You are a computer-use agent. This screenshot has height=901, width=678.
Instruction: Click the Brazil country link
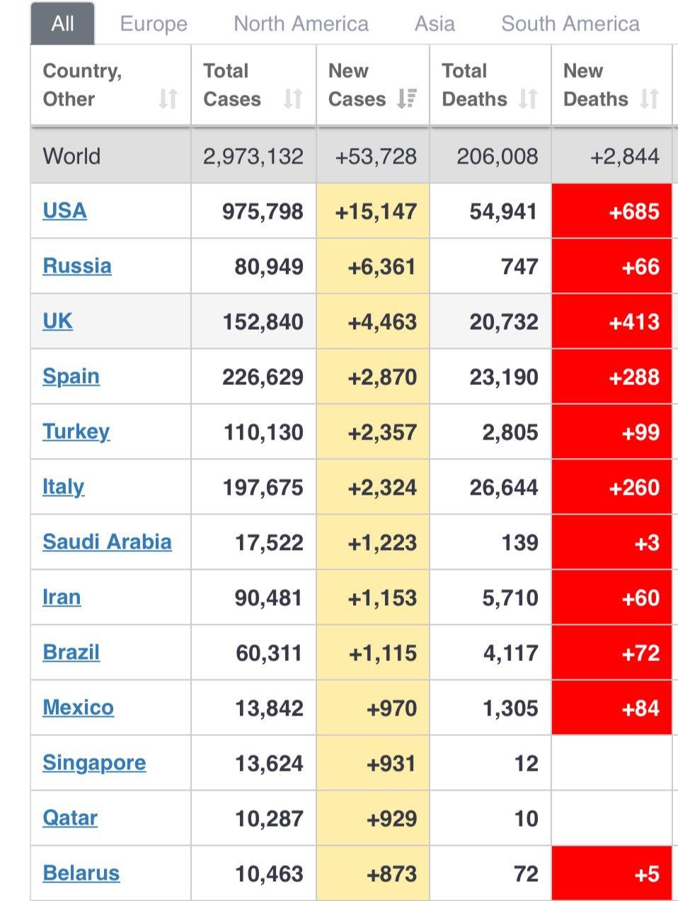71,653
